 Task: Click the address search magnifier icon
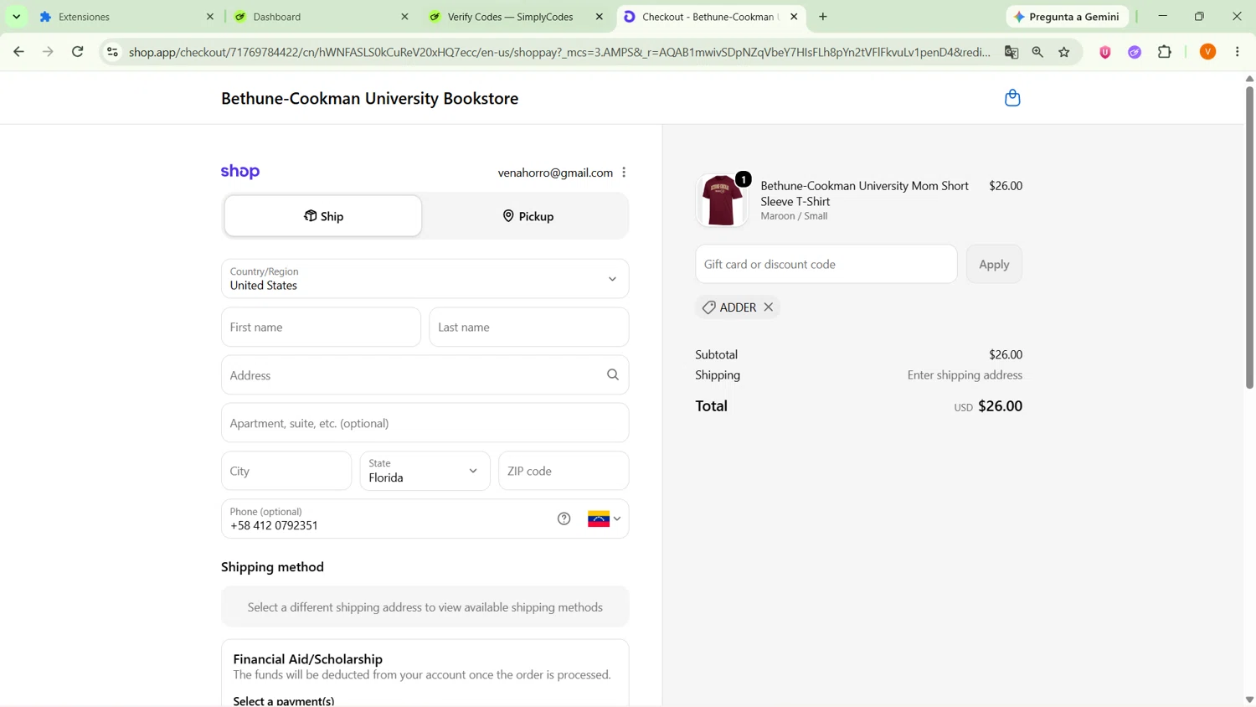613,375
